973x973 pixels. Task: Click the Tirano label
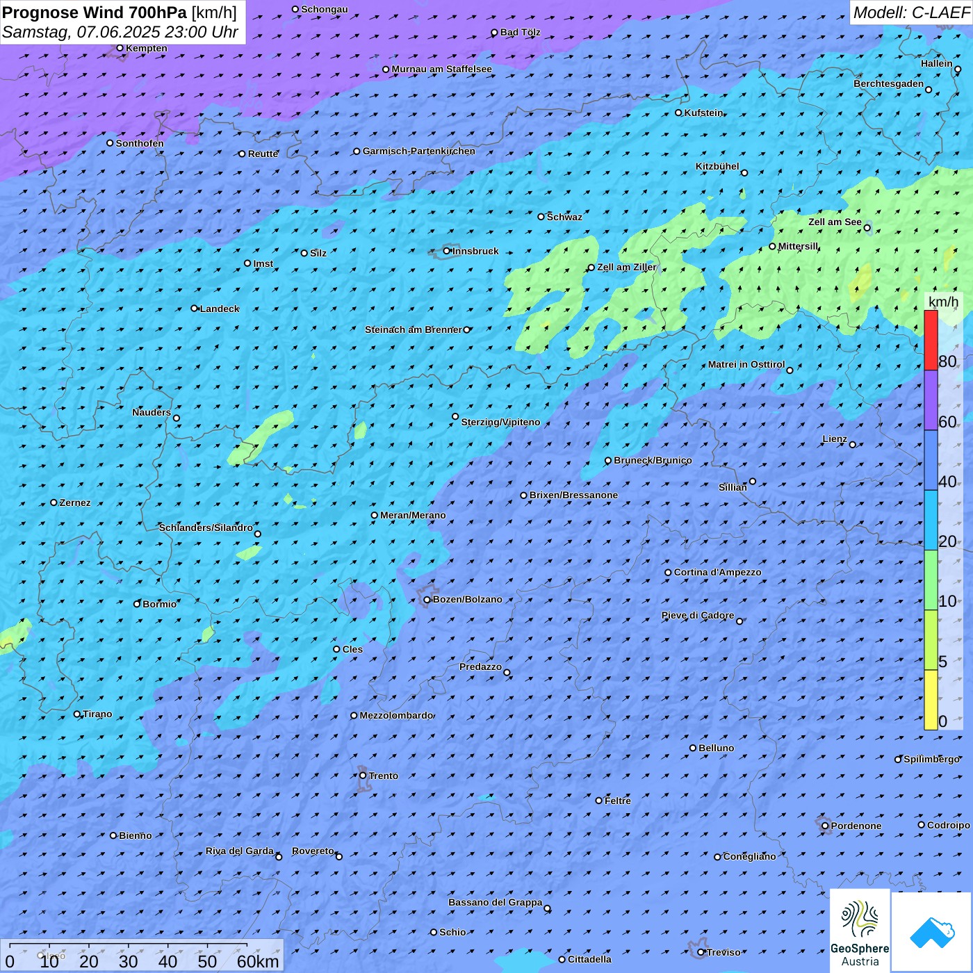coord(97,714)
